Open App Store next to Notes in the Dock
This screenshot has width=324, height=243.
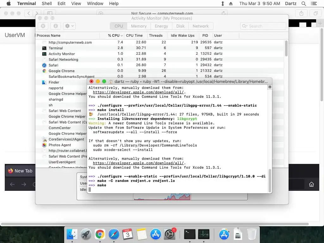coord(156,234)
